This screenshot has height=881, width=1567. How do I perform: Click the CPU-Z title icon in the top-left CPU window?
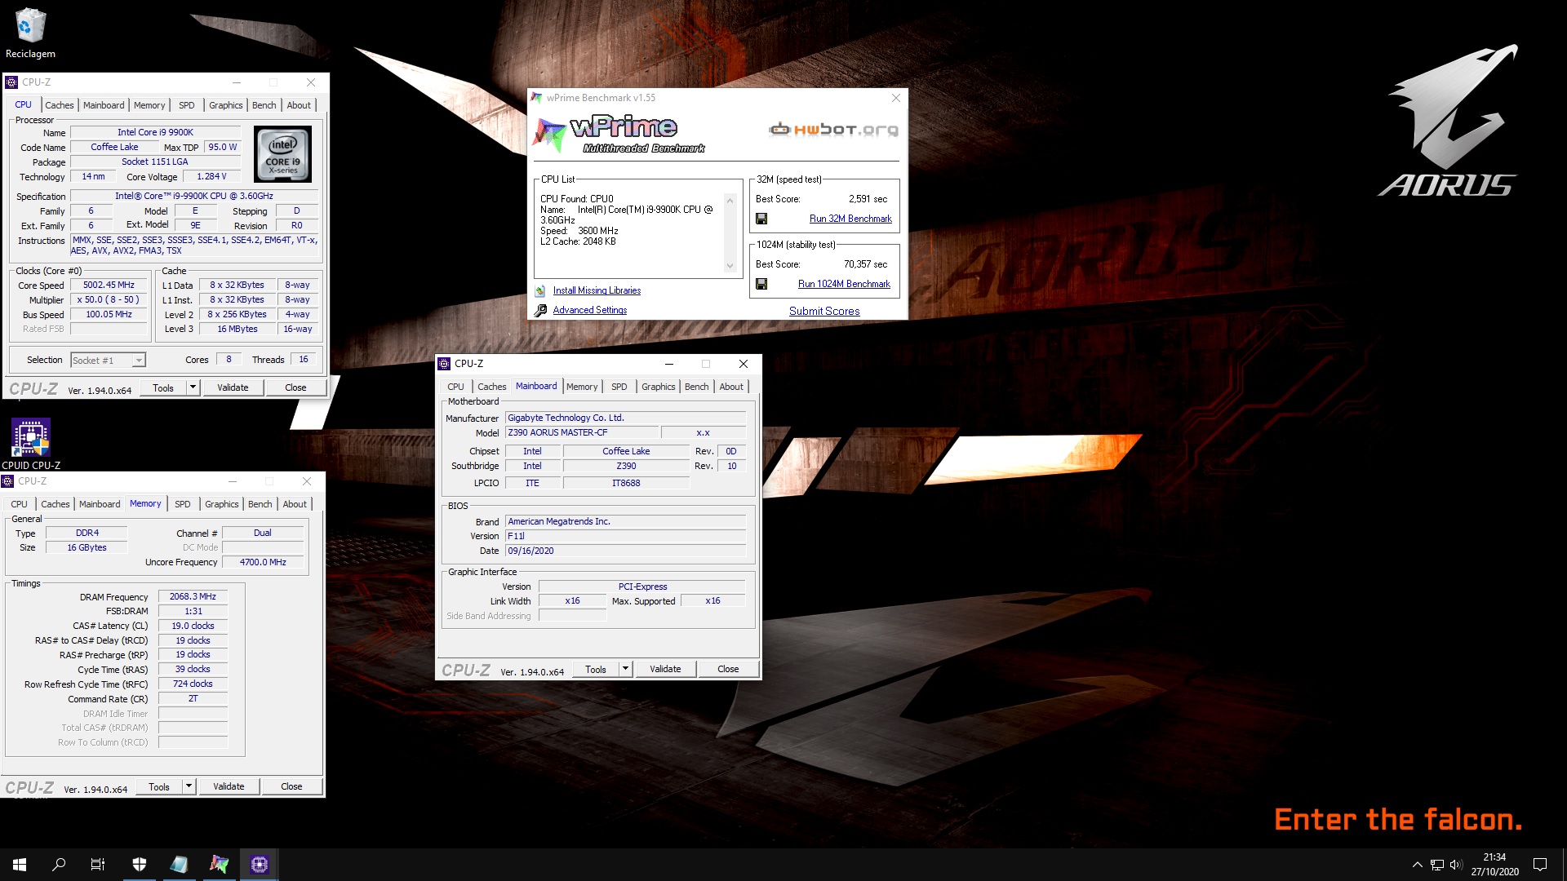11,82
